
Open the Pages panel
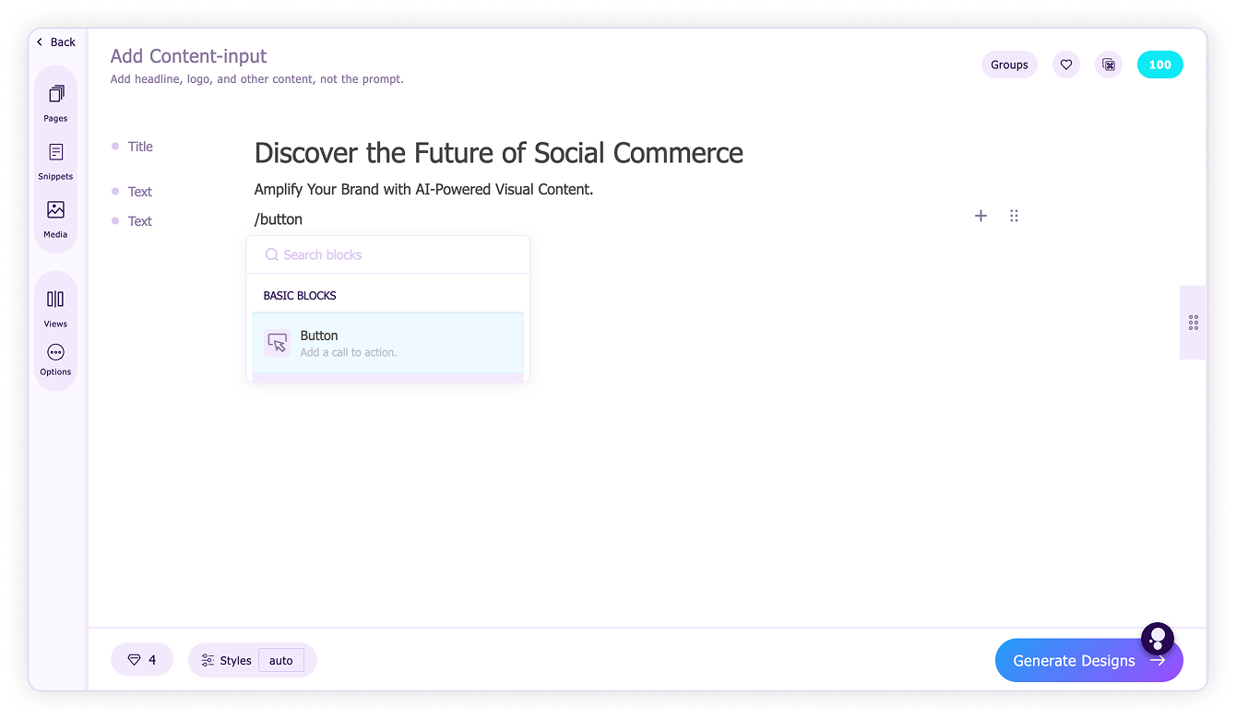pos(55,103)
